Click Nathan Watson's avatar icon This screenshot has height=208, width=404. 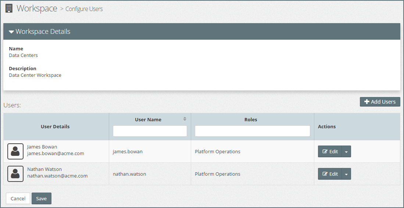click(x=15, y=174)
